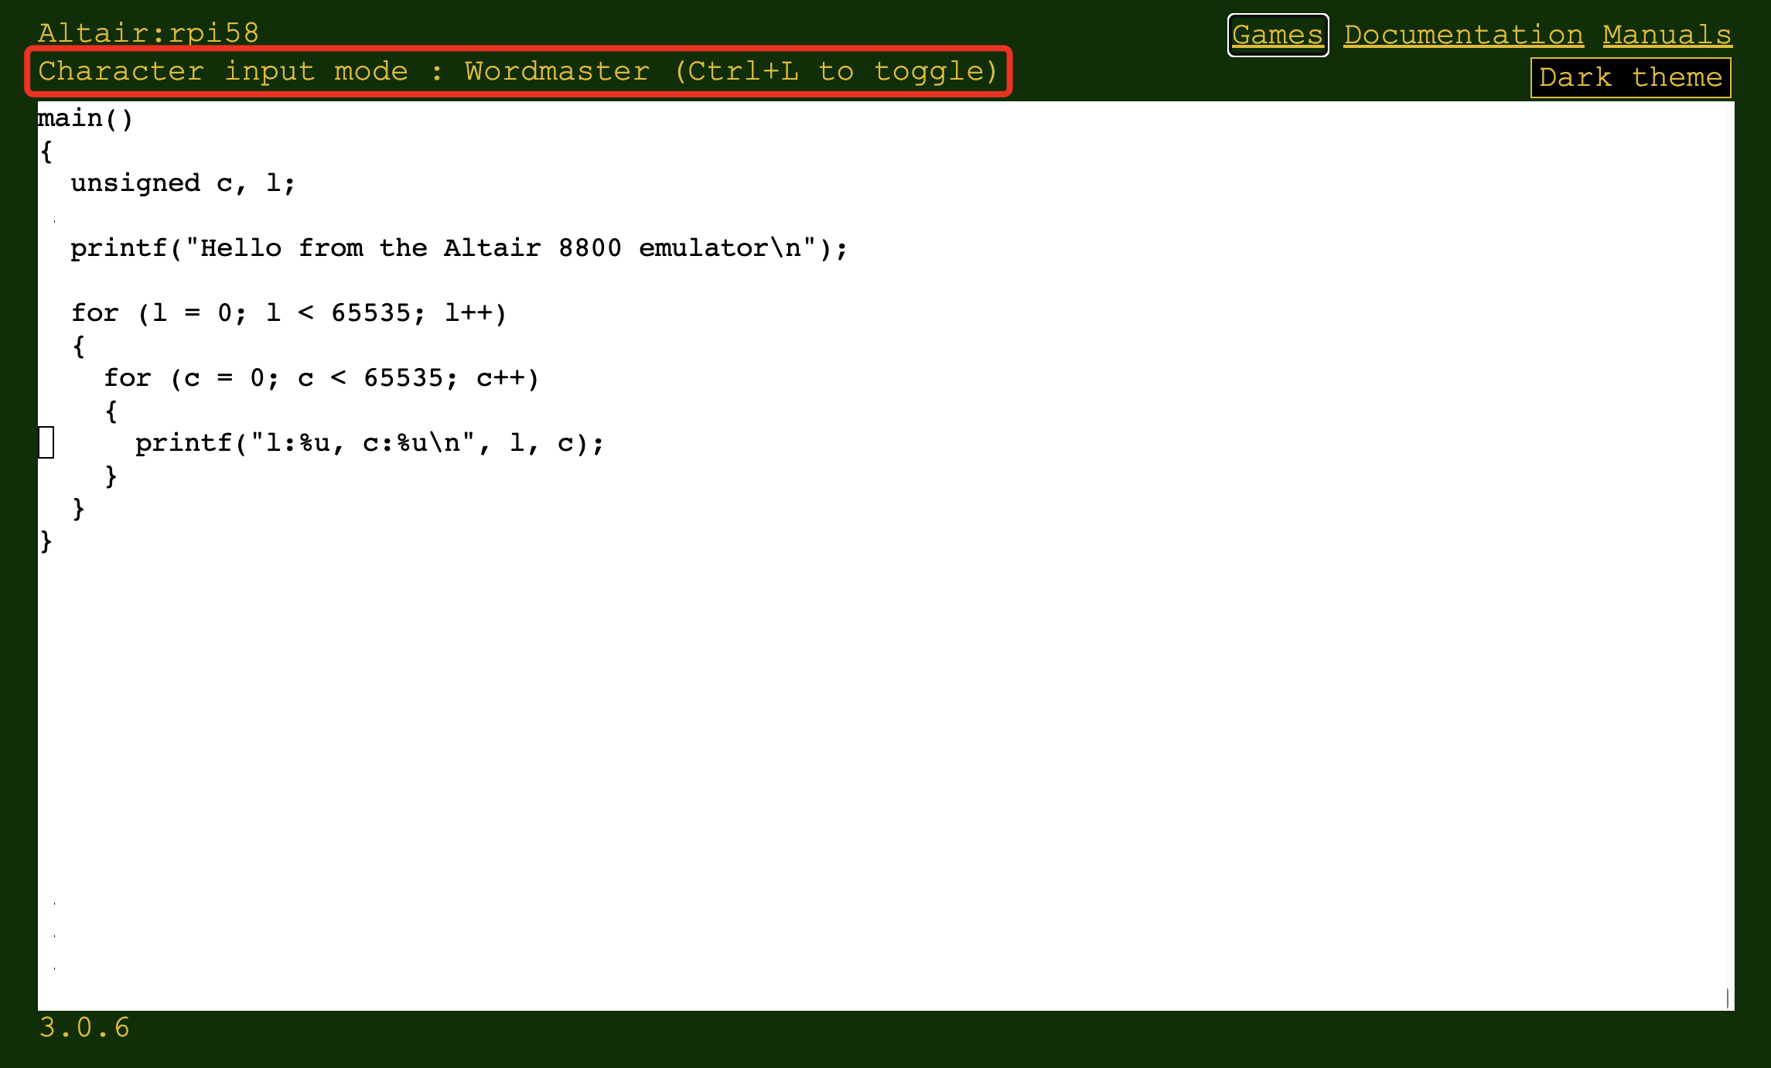
Task: Open the Documentation link
Action: (x=1463, y=35)
